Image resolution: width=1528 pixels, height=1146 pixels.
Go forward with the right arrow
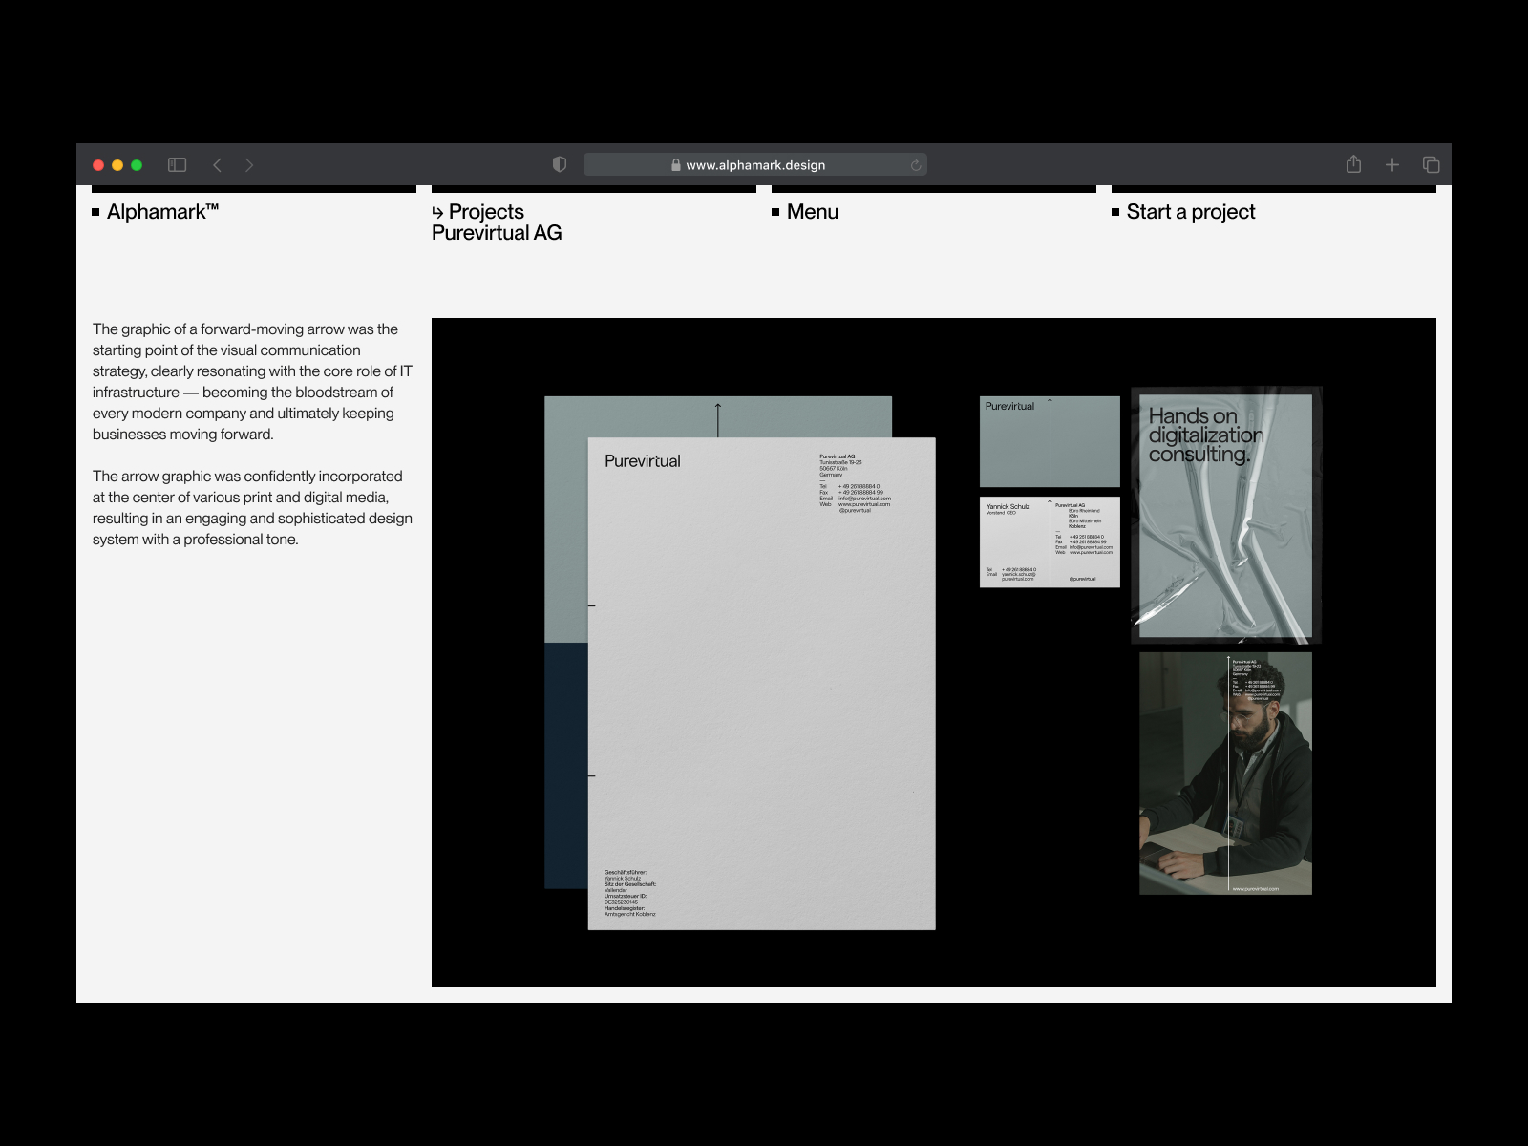click(x=249, y=165)
